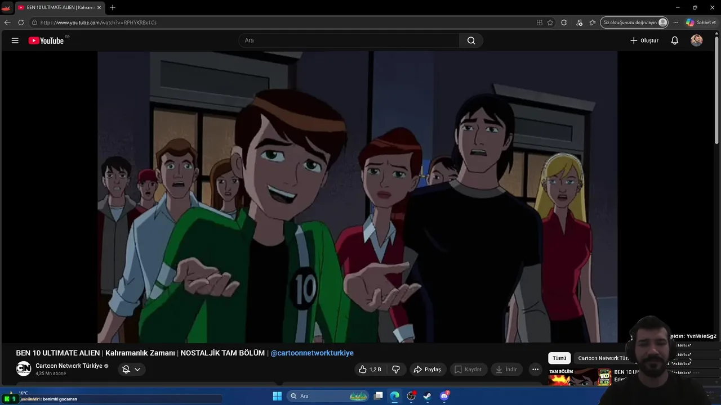Click the 4,35 Mn abone subscriber count
Screen dimensions: 721x405
(51, 373)
